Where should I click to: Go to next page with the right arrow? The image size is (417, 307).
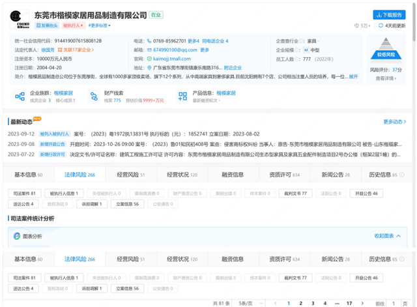(362, 303)
